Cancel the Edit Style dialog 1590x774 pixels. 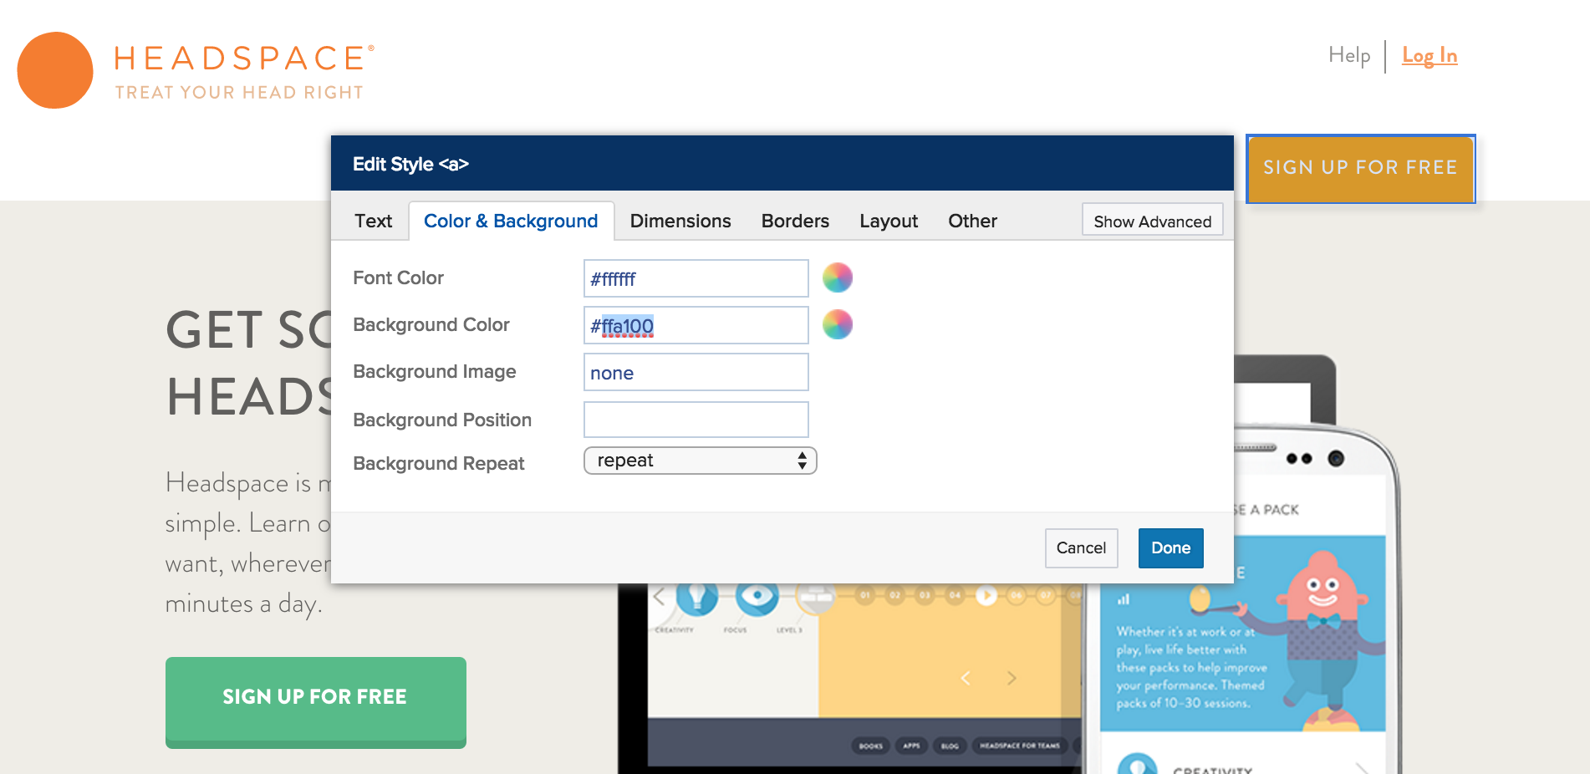(x=1081, y=548)
